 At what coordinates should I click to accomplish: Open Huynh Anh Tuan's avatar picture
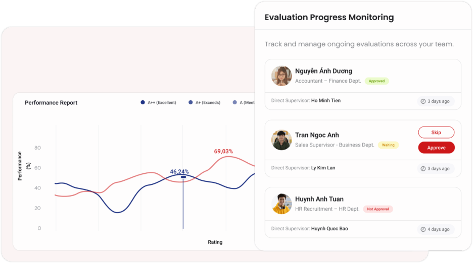(x=281, y=204)
